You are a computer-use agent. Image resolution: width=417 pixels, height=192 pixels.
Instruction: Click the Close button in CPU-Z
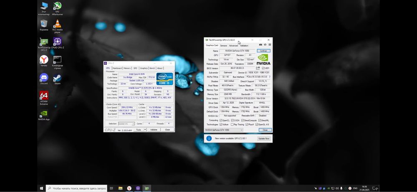click(x=167, y=130)
